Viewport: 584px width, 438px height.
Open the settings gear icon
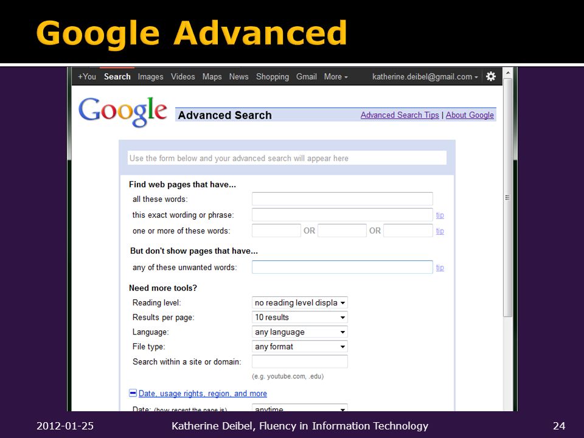click(491, 77)
